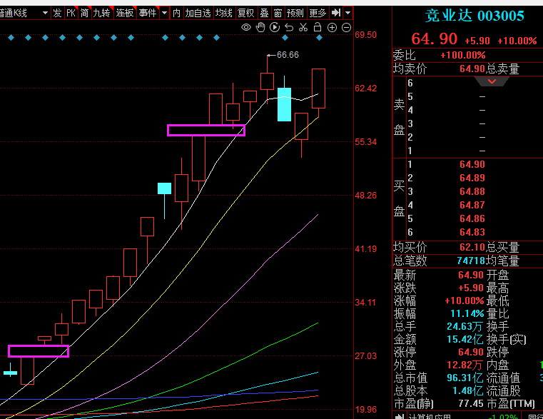Click the large cyan bearish candlestick
543x419 pixels.
284,104
